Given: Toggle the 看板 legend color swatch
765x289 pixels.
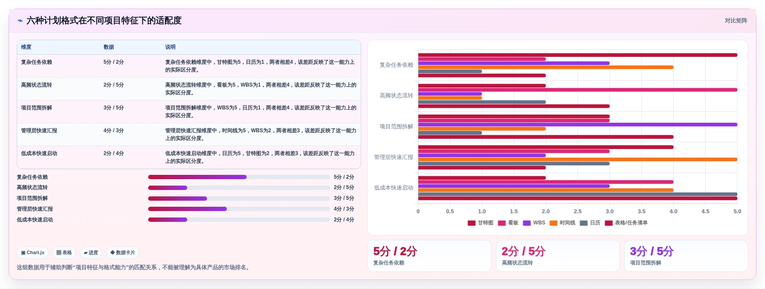Looking at the screenshot, I should pos(502,223).
